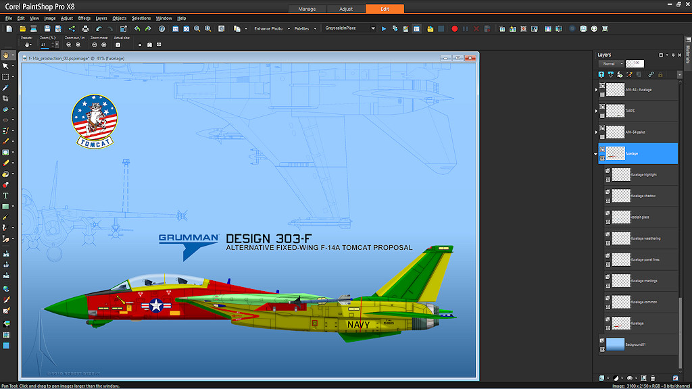Screen dimensions: 692x389
Task: Click the zoom out magnifier in the top toolbar
Action: pos(197,28)
